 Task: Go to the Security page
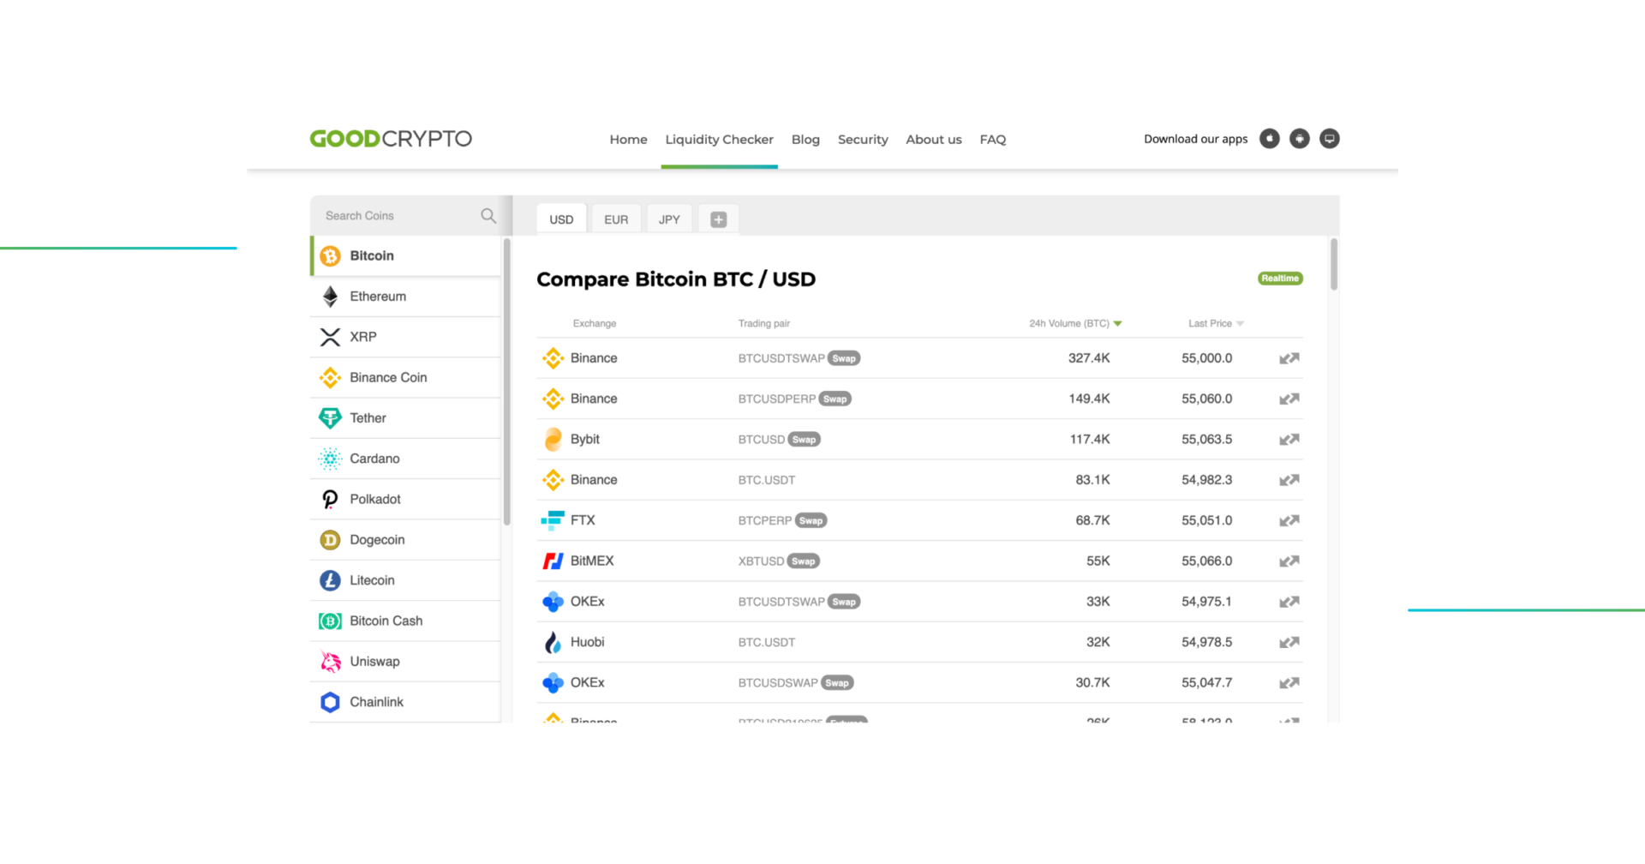[x=863, y=139]
